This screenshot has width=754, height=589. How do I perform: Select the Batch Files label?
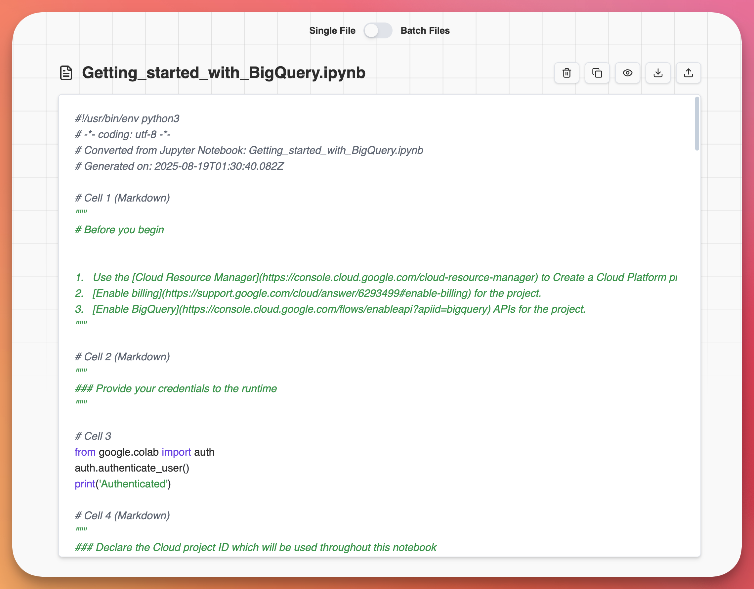(425, 31)
